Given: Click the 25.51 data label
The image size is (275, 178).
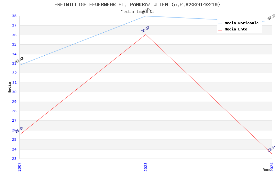Looking at the screenshot, I should (19, 129).
